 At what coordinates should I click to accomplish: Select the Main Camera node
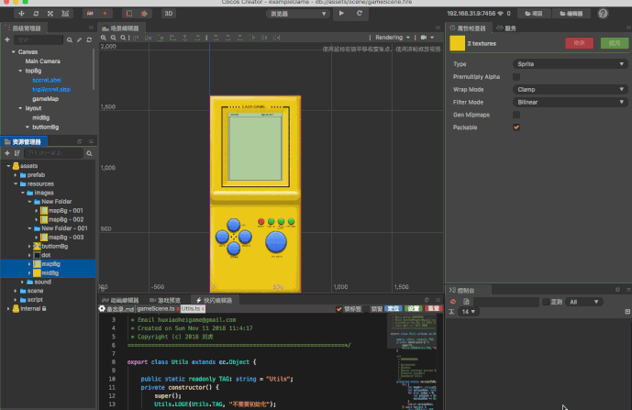coord(43,61)
